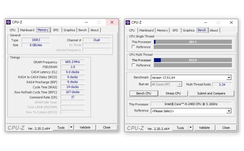Open Bench tab in left window
The image size is (244, 151).
click(x=82, y=30)
